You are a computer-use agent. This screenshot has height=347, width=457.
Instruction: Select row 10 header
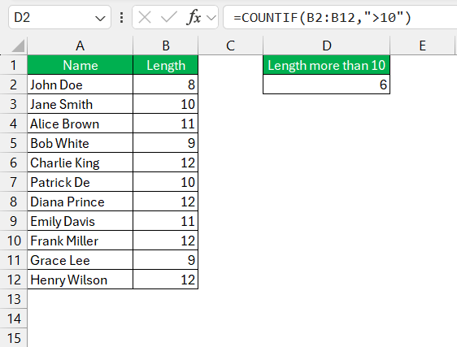[x=13, y=241]
